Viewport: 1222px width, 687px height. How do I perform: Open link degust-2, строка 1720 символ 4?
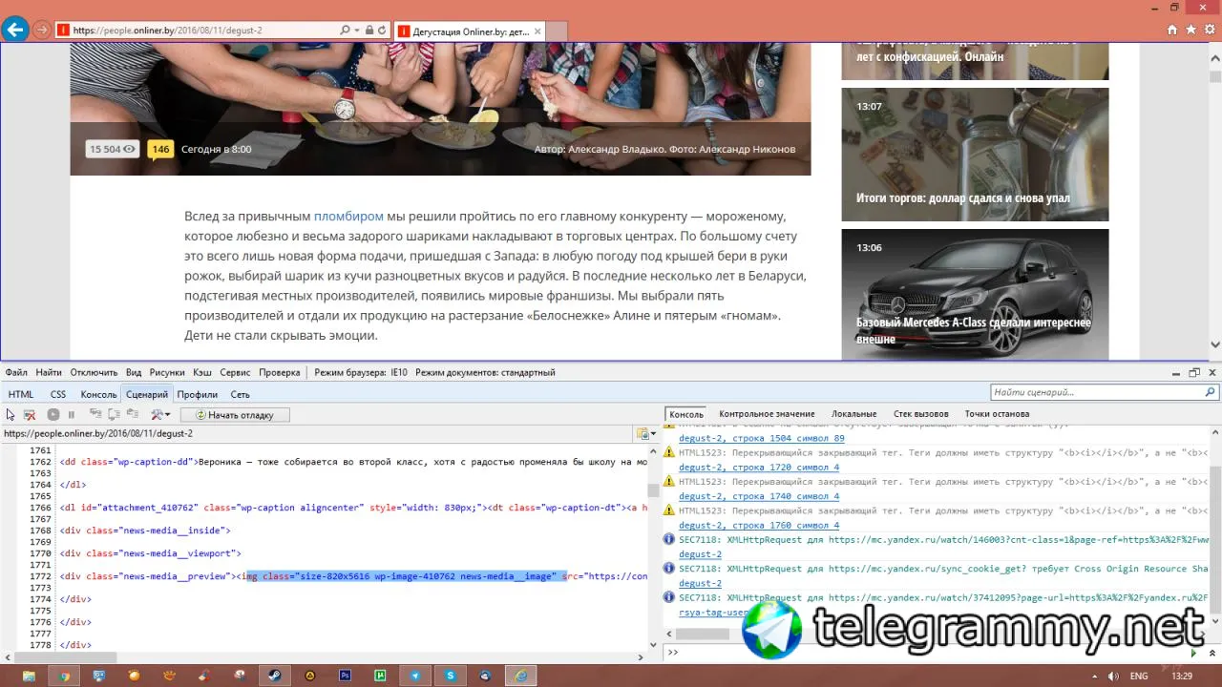coord(759,468)
